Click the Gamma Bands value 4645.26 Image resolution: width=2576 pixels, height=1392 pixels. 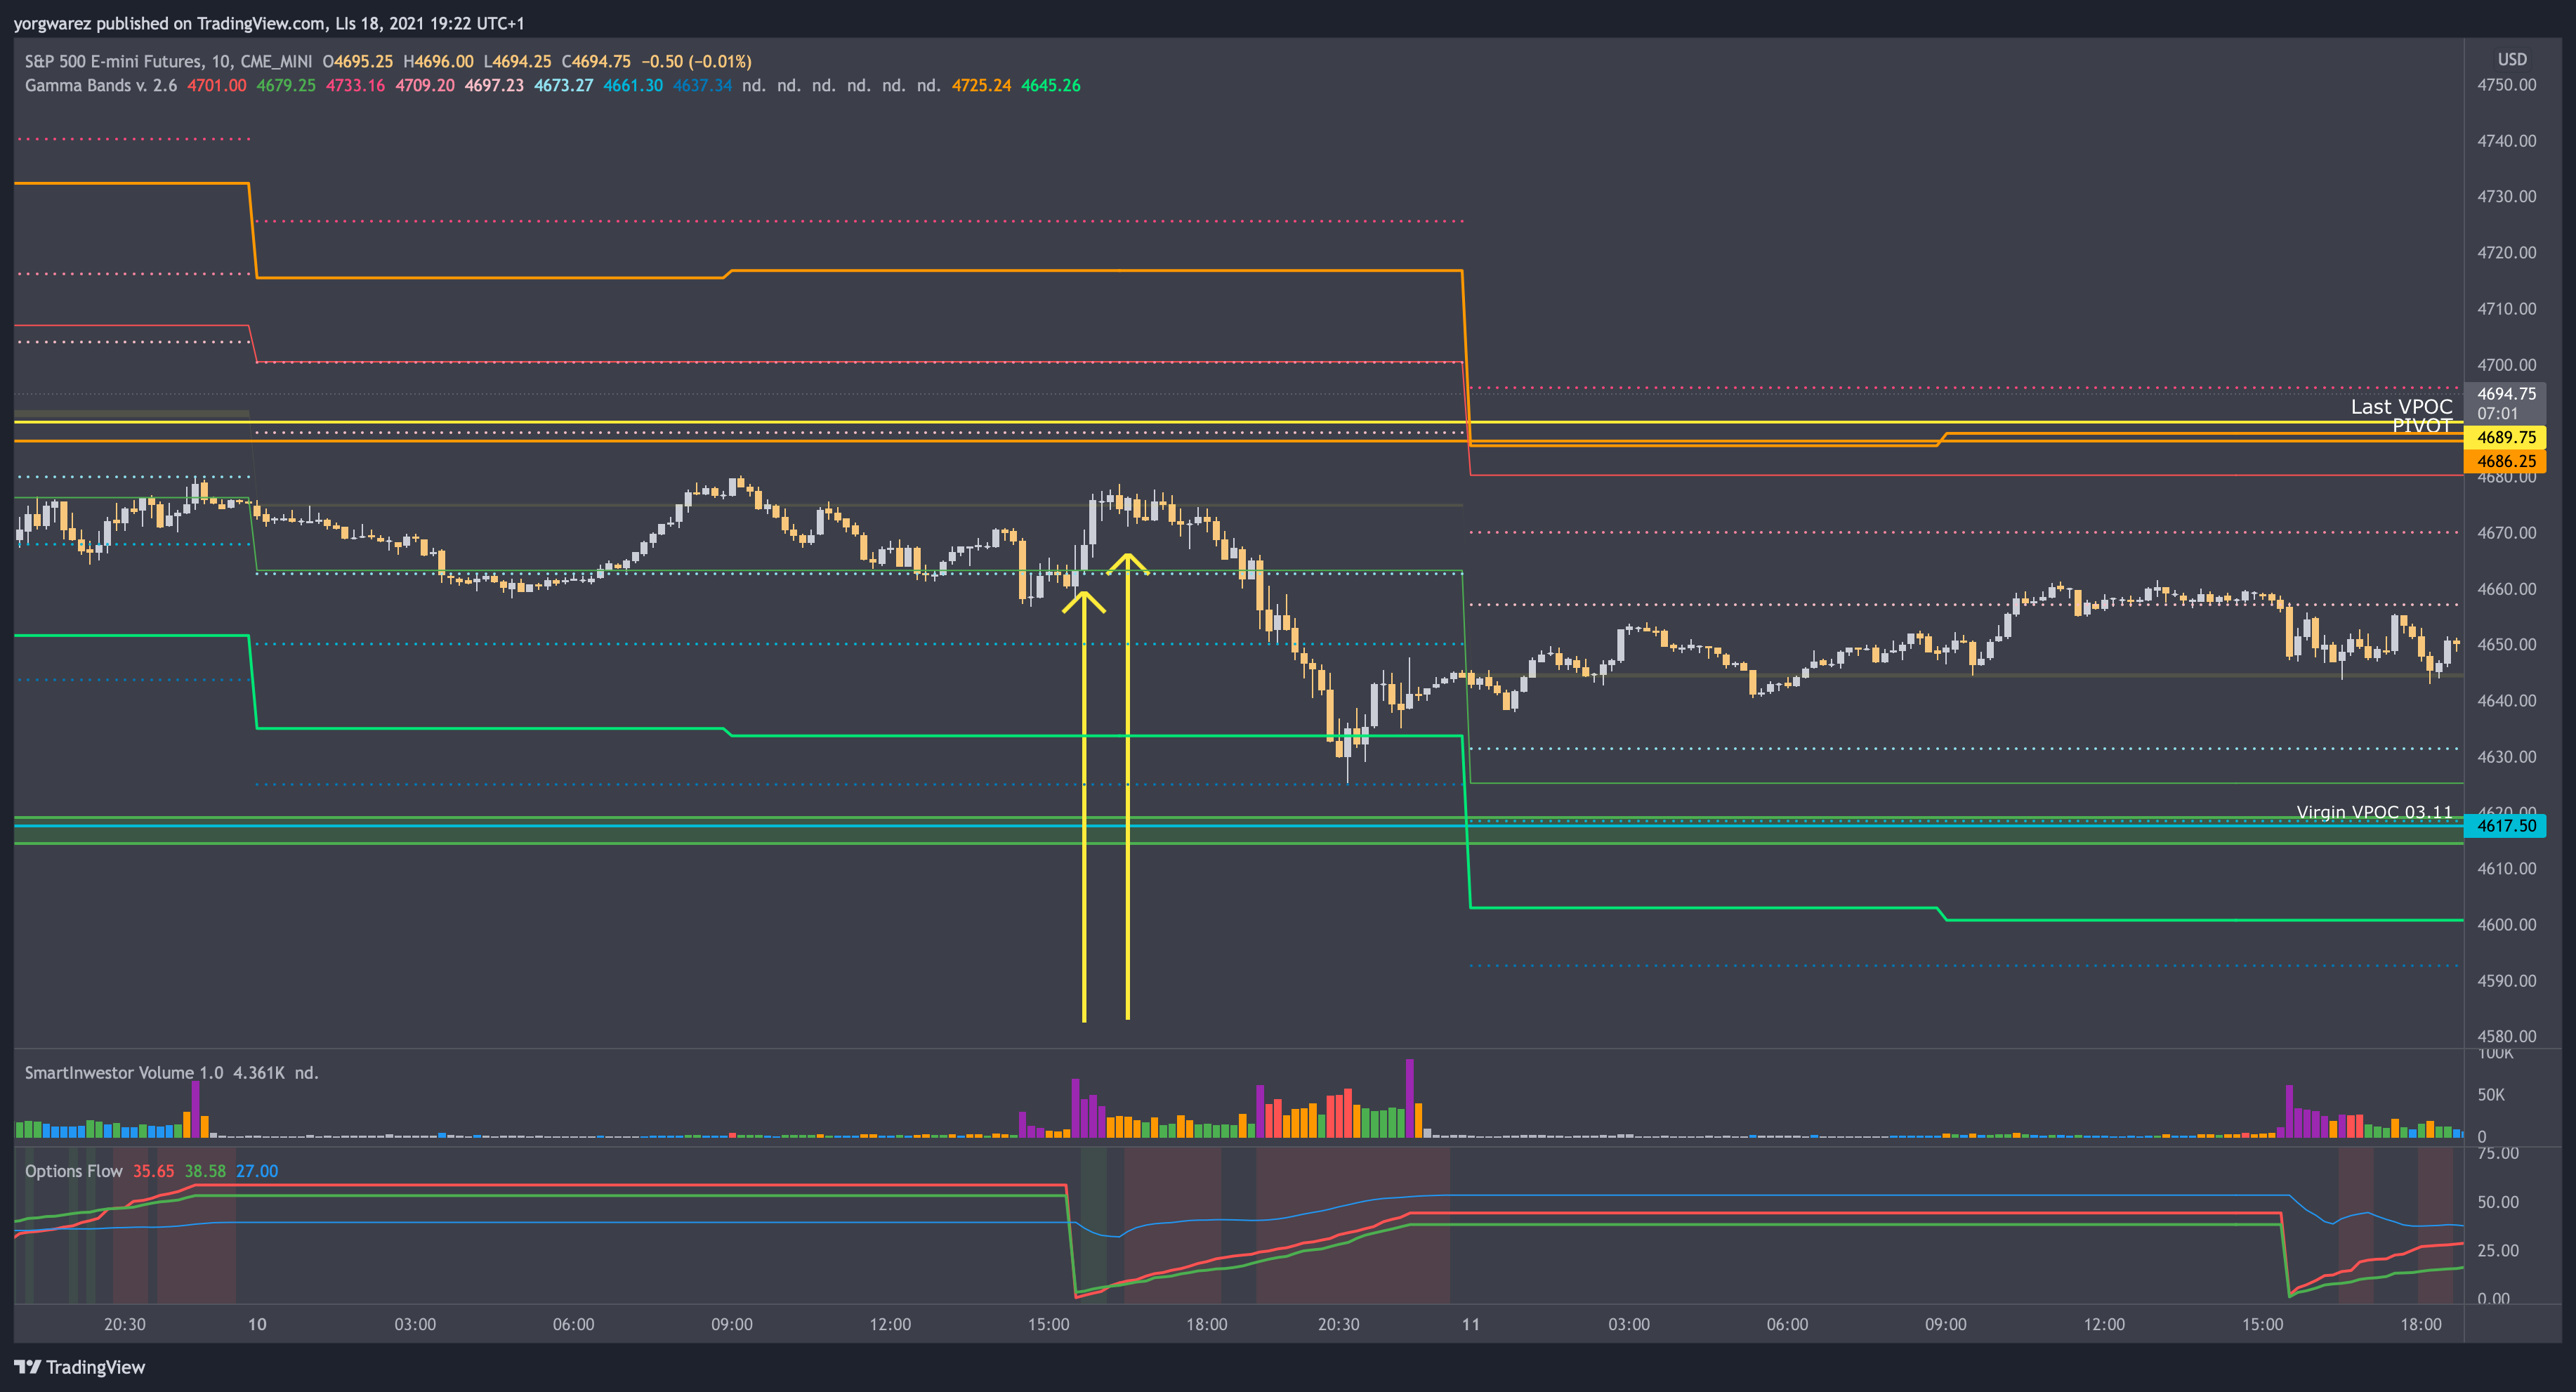[x=1050, y=85]
